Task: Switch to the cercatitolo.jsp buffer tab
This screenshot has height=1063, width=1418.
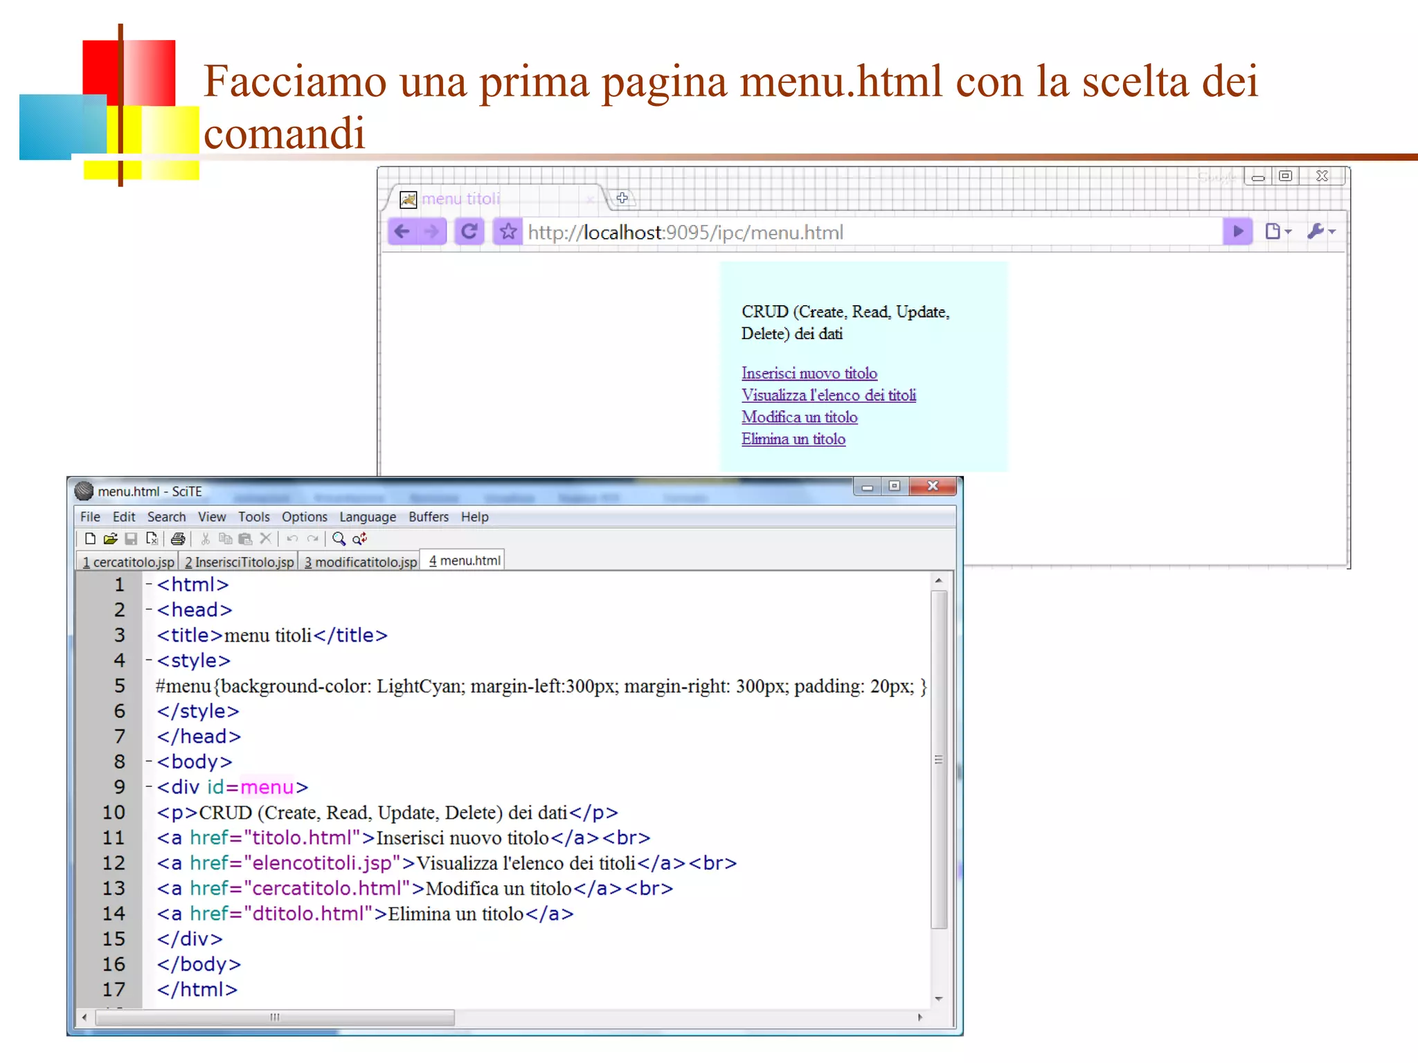Action: point(128,561)
